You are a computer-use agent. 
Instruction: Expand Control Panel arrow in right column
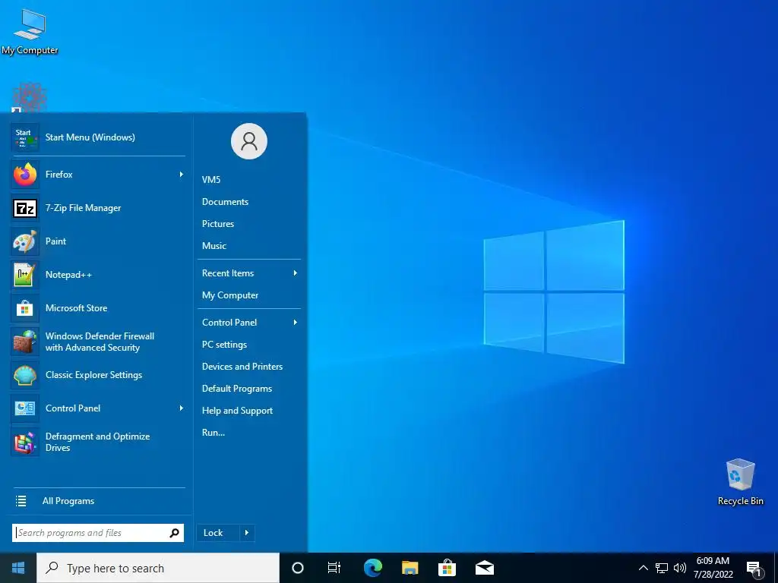point(296,322)
